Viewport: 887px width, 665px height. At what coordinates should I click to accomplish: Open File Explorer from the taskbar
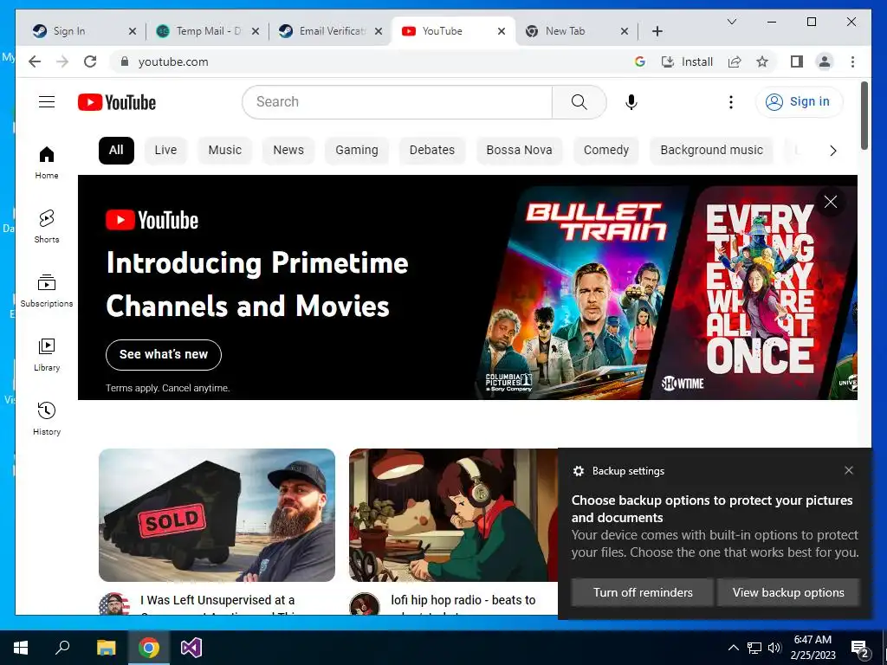click(106, 648)
